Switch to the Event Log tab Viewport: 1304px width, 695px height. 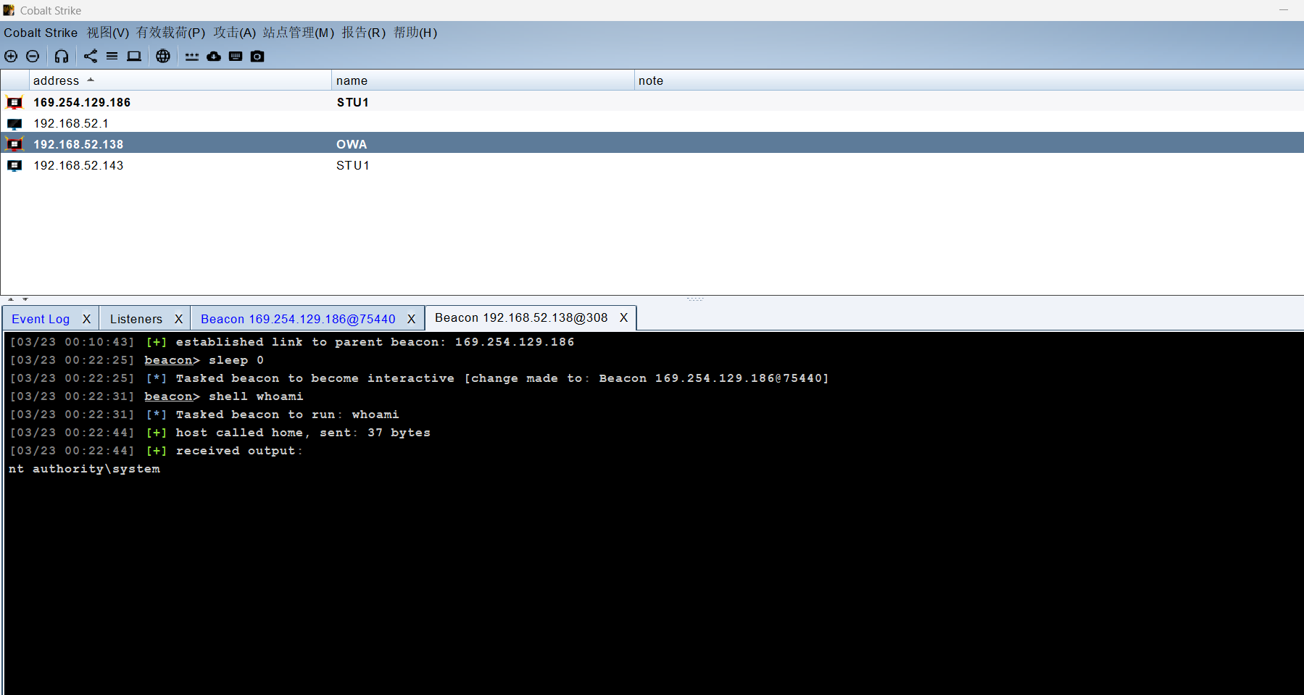point(41,319)
